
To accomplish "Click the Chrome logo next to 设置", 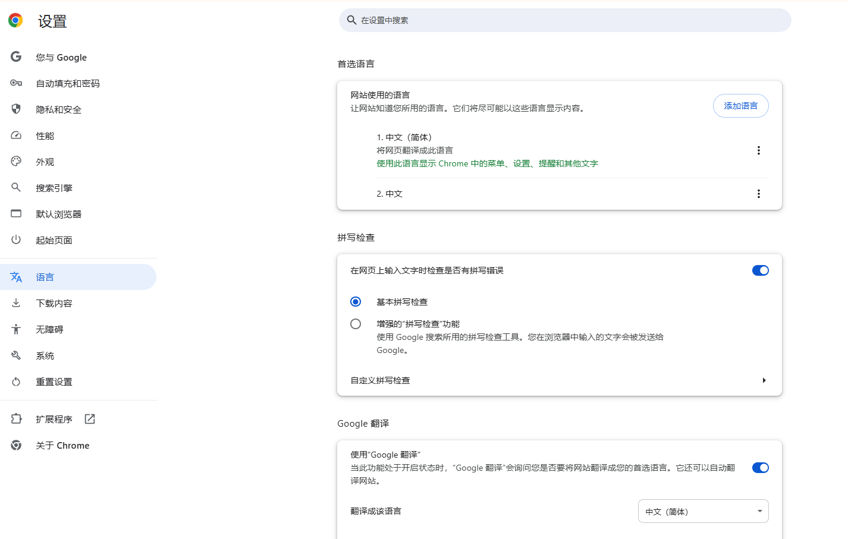I will coord(15,21).
